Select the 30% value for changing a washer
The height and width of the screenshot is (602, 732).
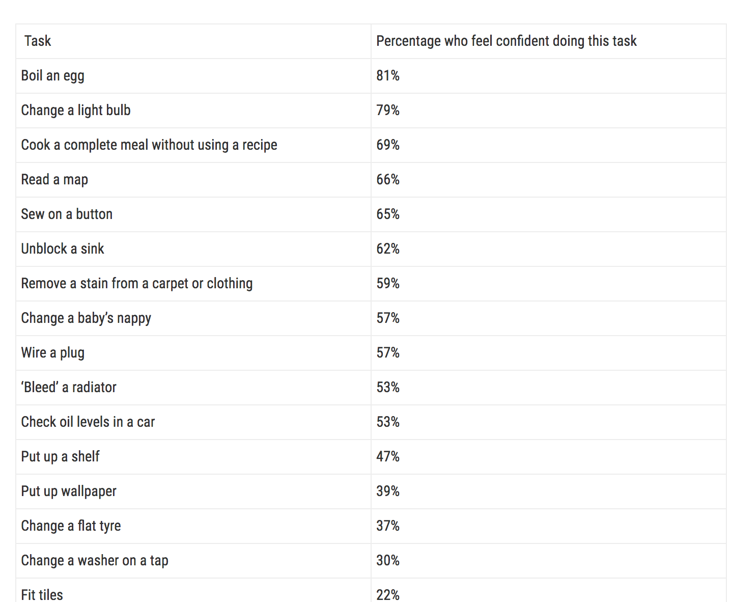tap(388, 561)
